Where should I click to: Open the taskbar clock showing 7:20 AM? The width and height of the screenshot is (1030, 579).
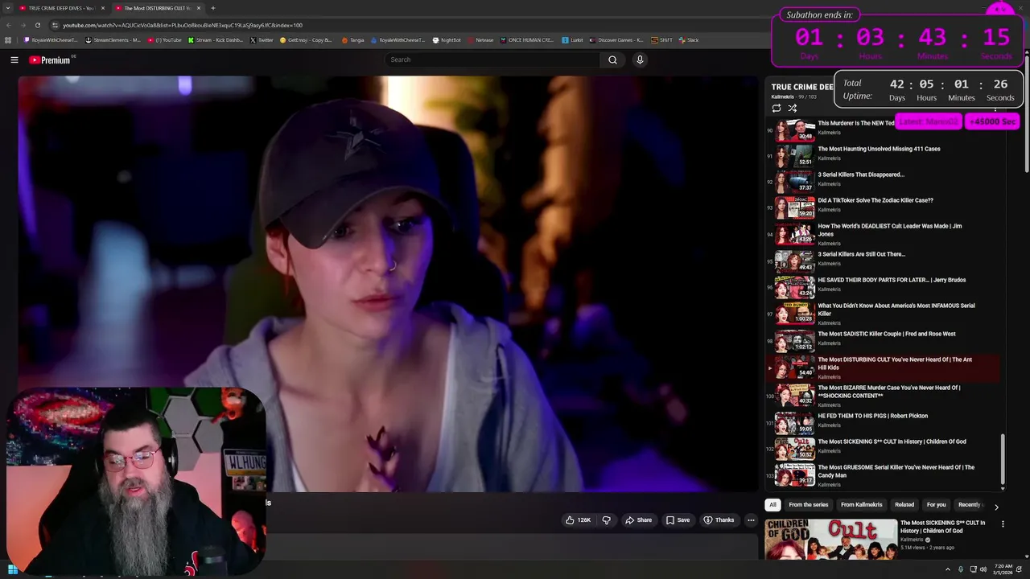click(x=1003, y=569)
